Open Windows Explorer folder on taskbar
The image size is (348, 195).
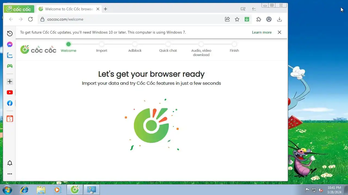41,190
